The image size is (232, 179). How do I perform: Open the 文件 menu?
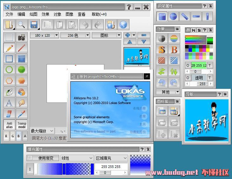click(9, 14)
